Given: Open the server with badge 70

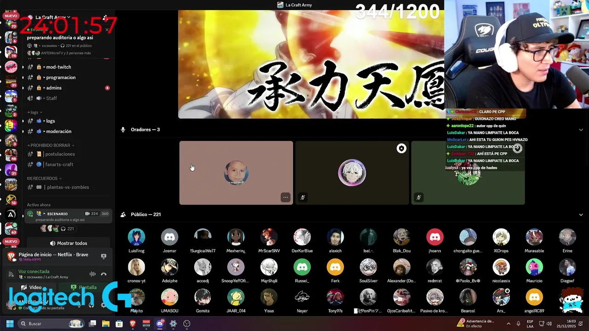Looking at the screenshot, I should pos(11,23).
